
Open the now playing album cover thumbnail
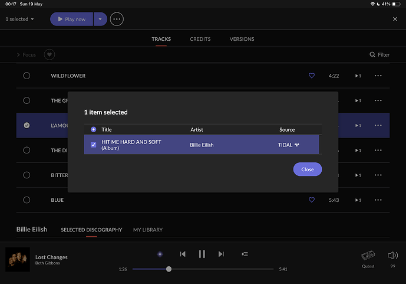[x=18, y=259]
